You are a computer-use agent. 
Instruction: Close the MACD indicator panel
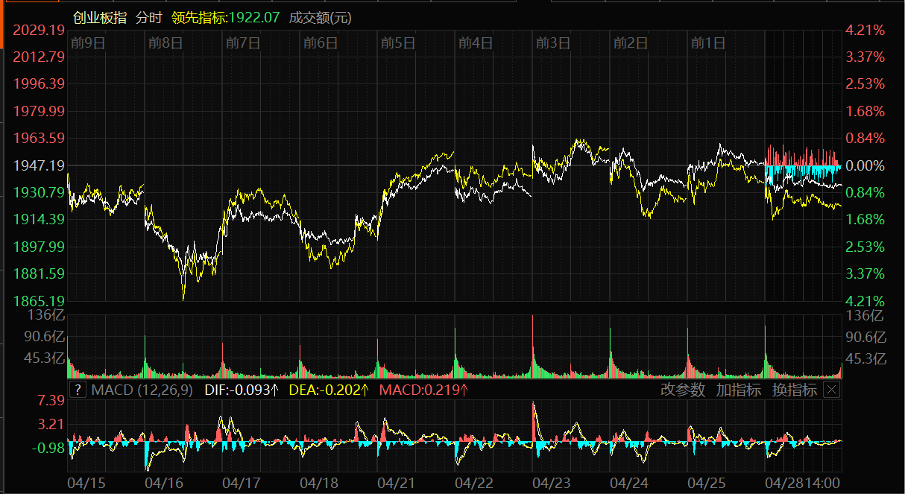click(x=833, y=390)
